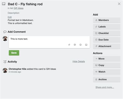Toggle Watch on this card
123x99 pixels.
point(107,72)
